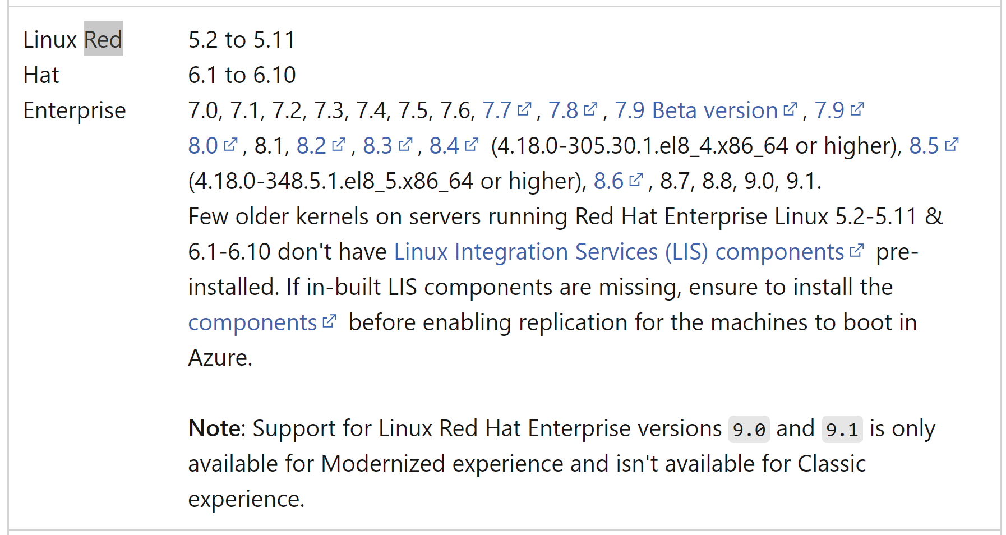The image size is (1006, 535).
Task: Click the external-link icon next to 8.4
Action: (472, 144)
